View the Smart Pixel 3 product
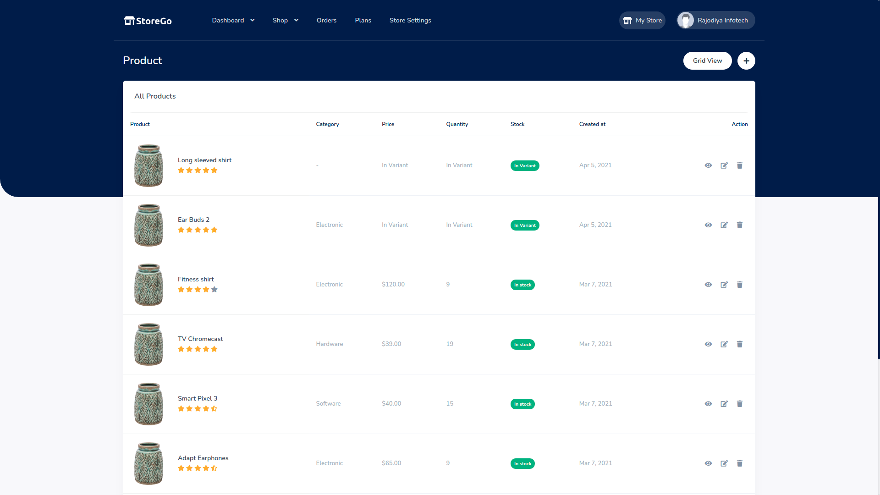The height and width of the screenshot is (495, 880). point(708,404)
